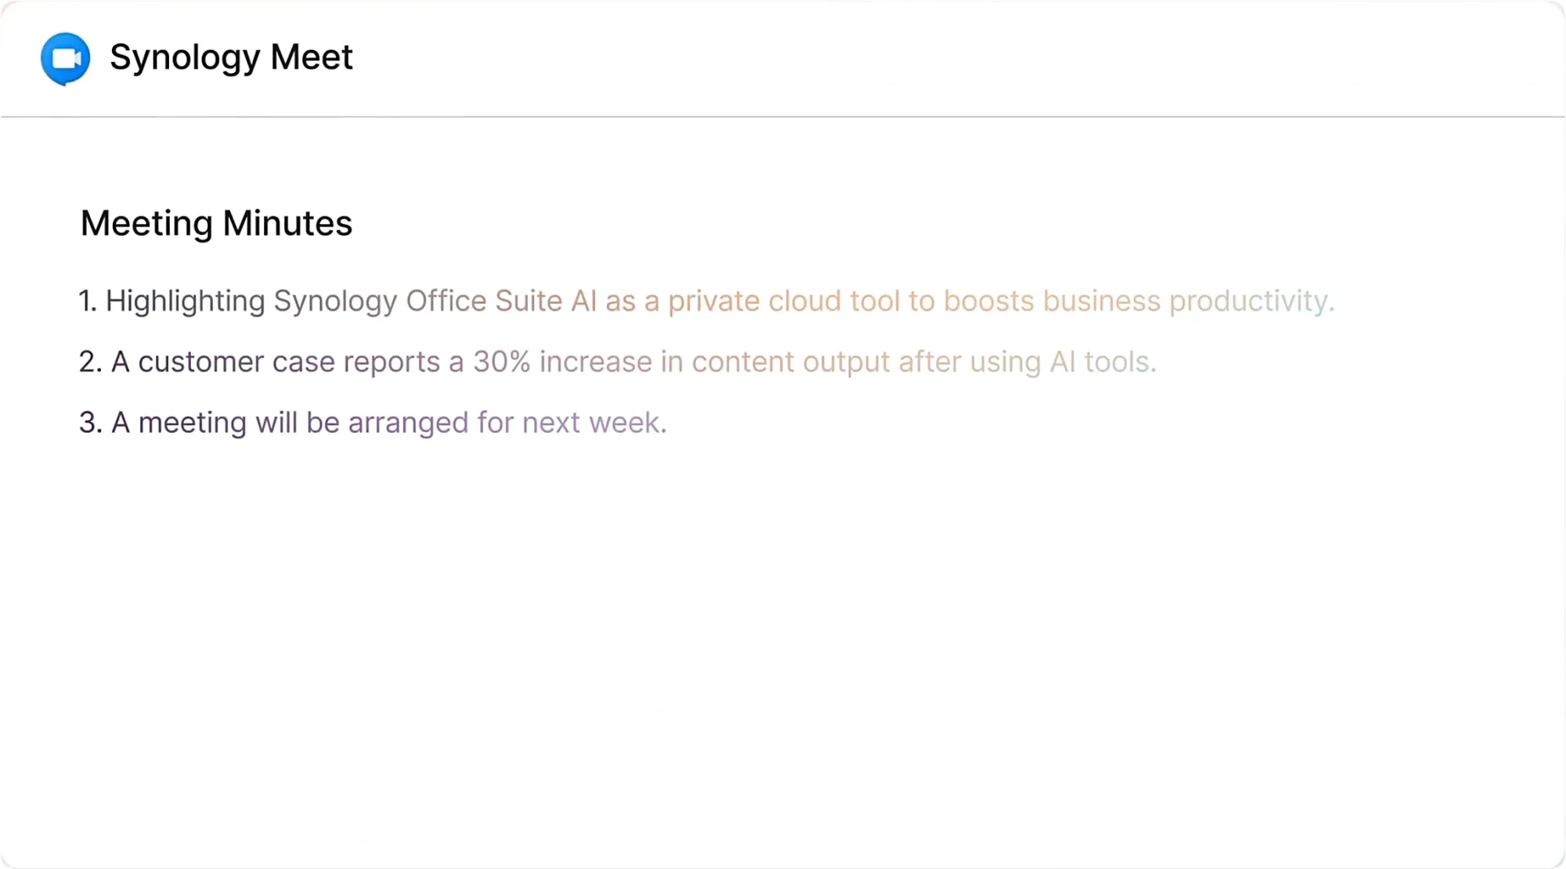Click the text '30%' in item two

click(501, 362)
